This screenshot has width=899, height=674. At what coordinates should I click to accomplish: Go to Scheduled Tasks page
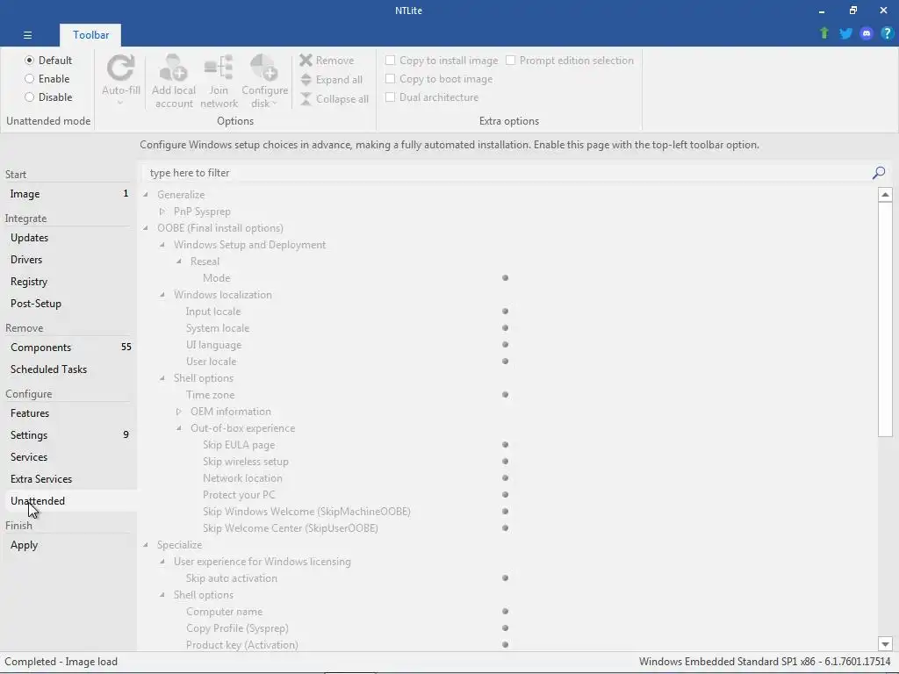[x=68, y=369]
